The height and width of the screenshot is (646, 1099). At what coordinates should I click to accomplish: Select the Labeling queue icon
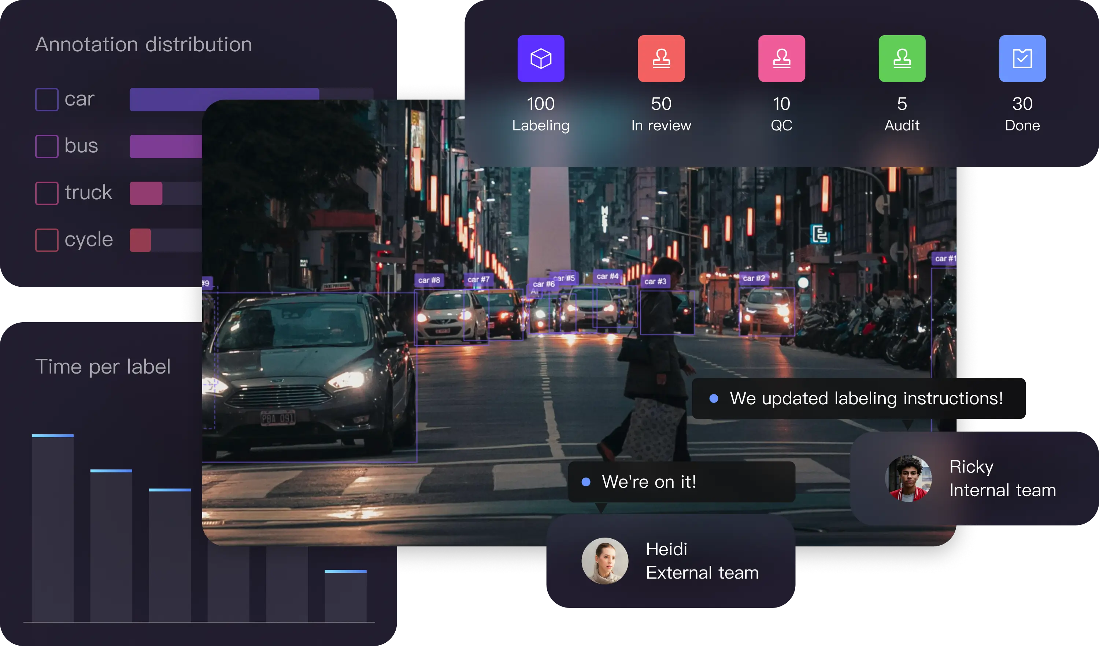pyautogui.click(x=542, y=59)
